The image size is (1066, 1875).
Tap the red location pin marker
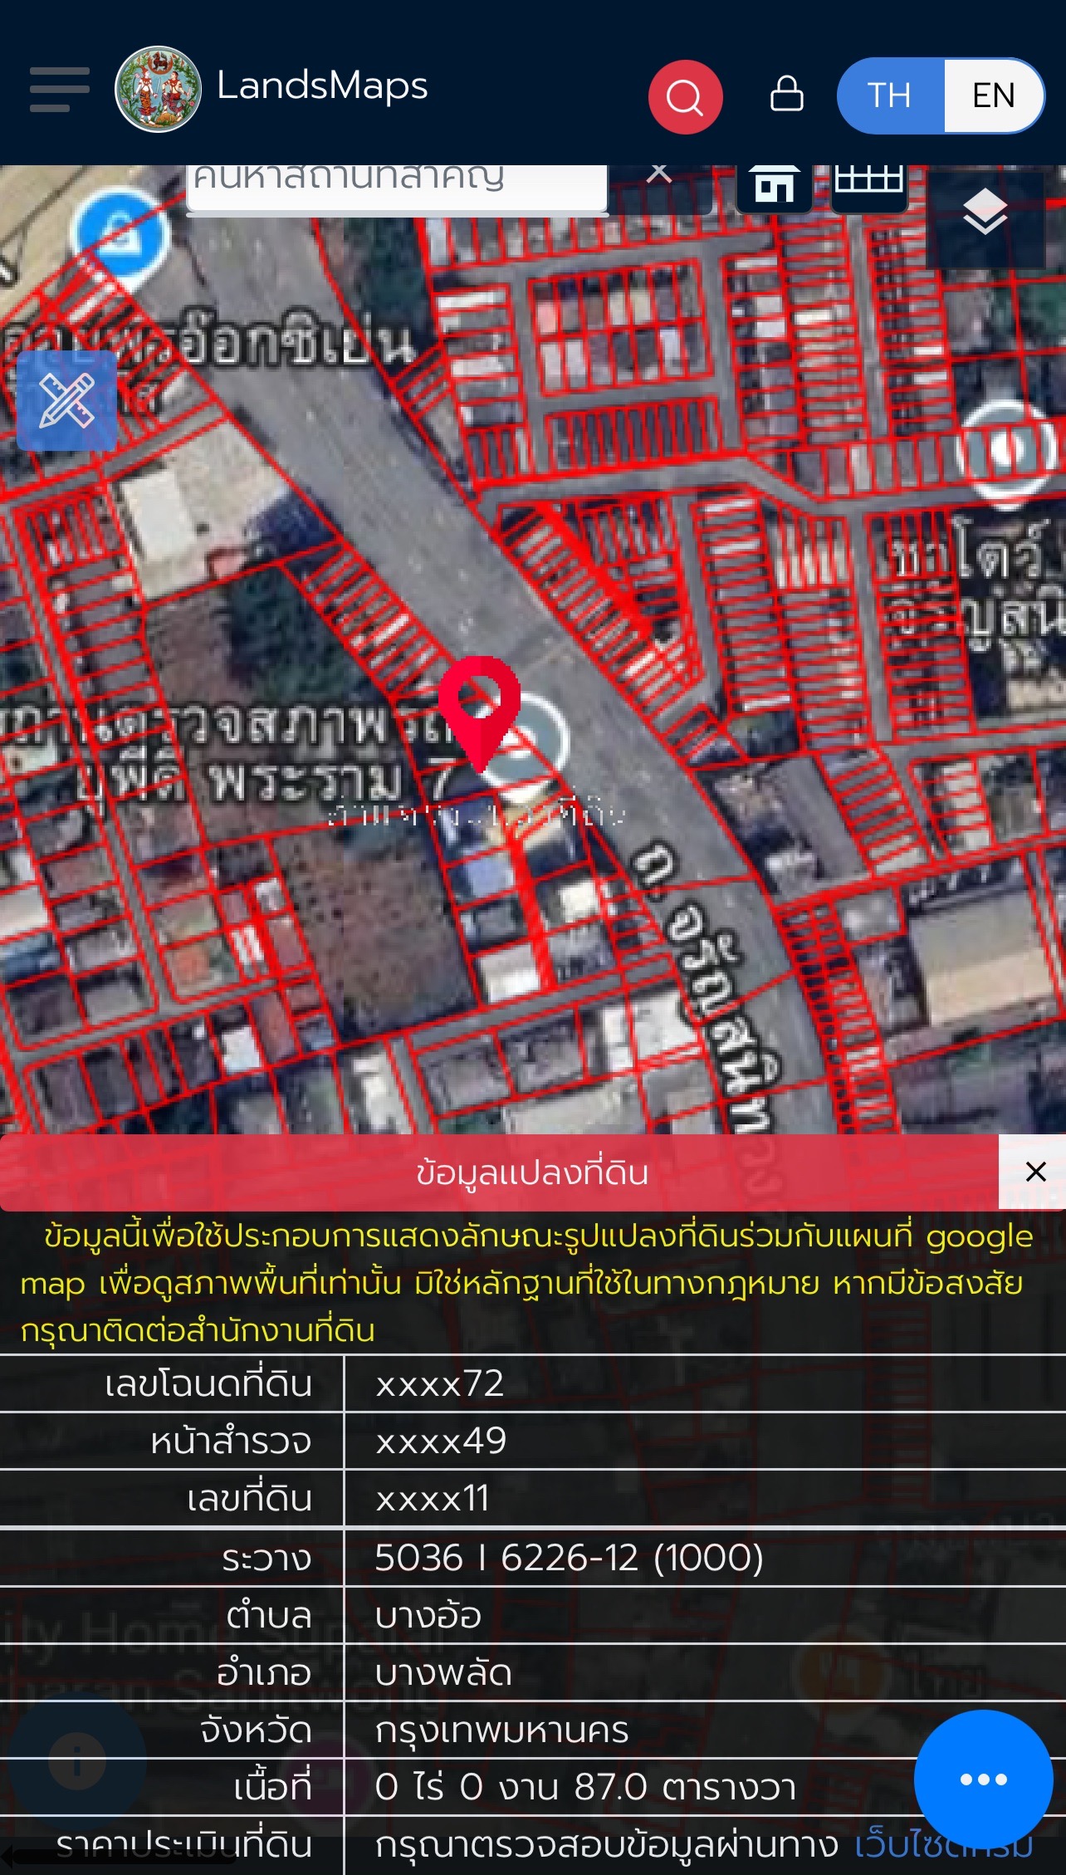coord(479,712)
